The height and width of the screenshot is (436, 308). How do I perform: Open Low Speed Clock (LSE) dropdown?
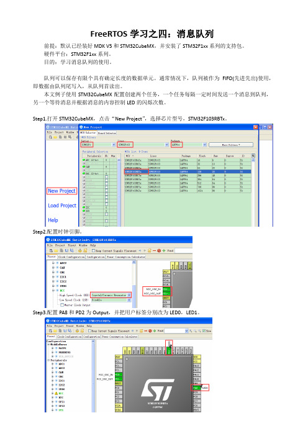(129, 300)
